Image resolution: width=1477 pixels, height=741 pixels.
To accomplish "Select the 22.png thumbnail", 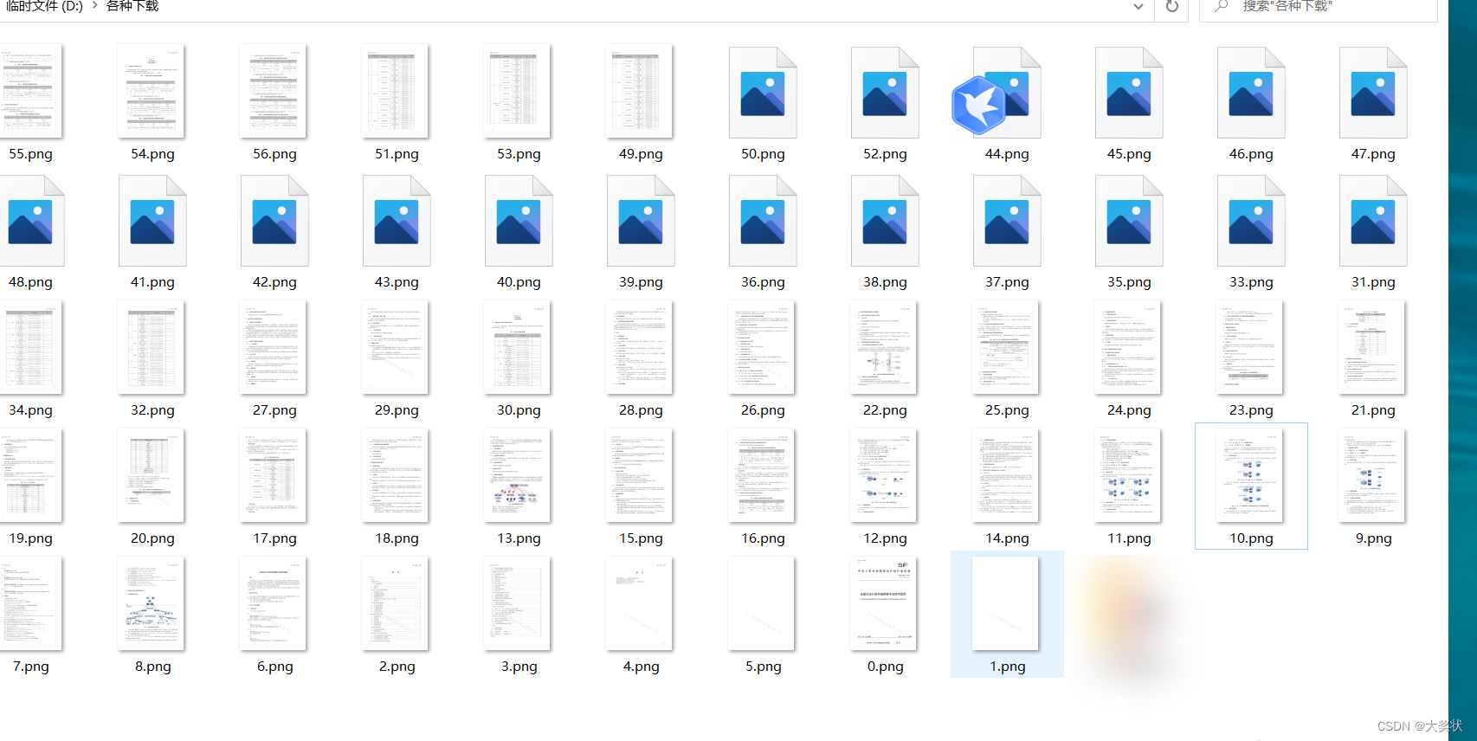I will pyautogui.click(x=884, y=347).
